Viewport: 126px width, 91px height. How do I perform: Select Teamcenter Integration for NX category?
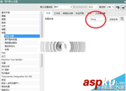point(20,76)
